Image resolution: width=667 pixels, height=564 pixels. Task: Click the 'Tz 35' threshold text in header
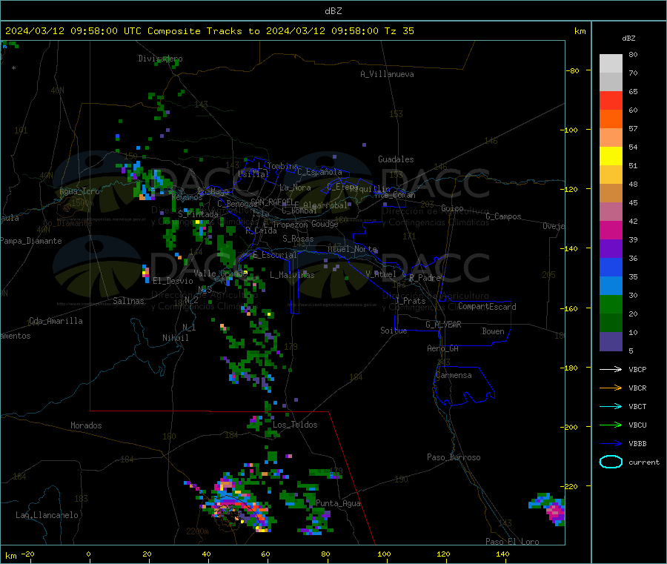point(399,31)
